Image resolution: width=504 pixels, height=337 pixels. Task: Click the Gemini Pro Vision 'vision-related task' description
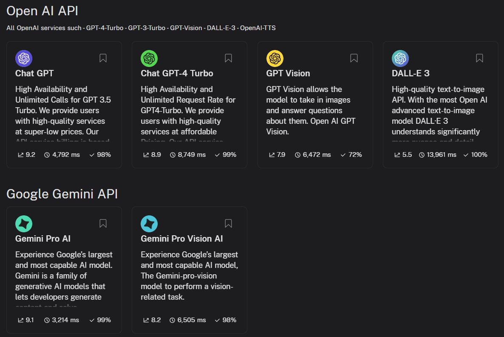(190, 276)
